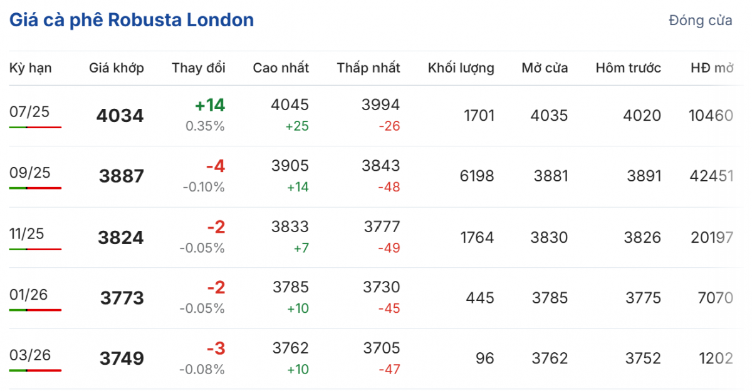Viewport: 752px width, 391px height.
Task: Click the 'Đóng cửa' status label
Action: tap(700, 21)
